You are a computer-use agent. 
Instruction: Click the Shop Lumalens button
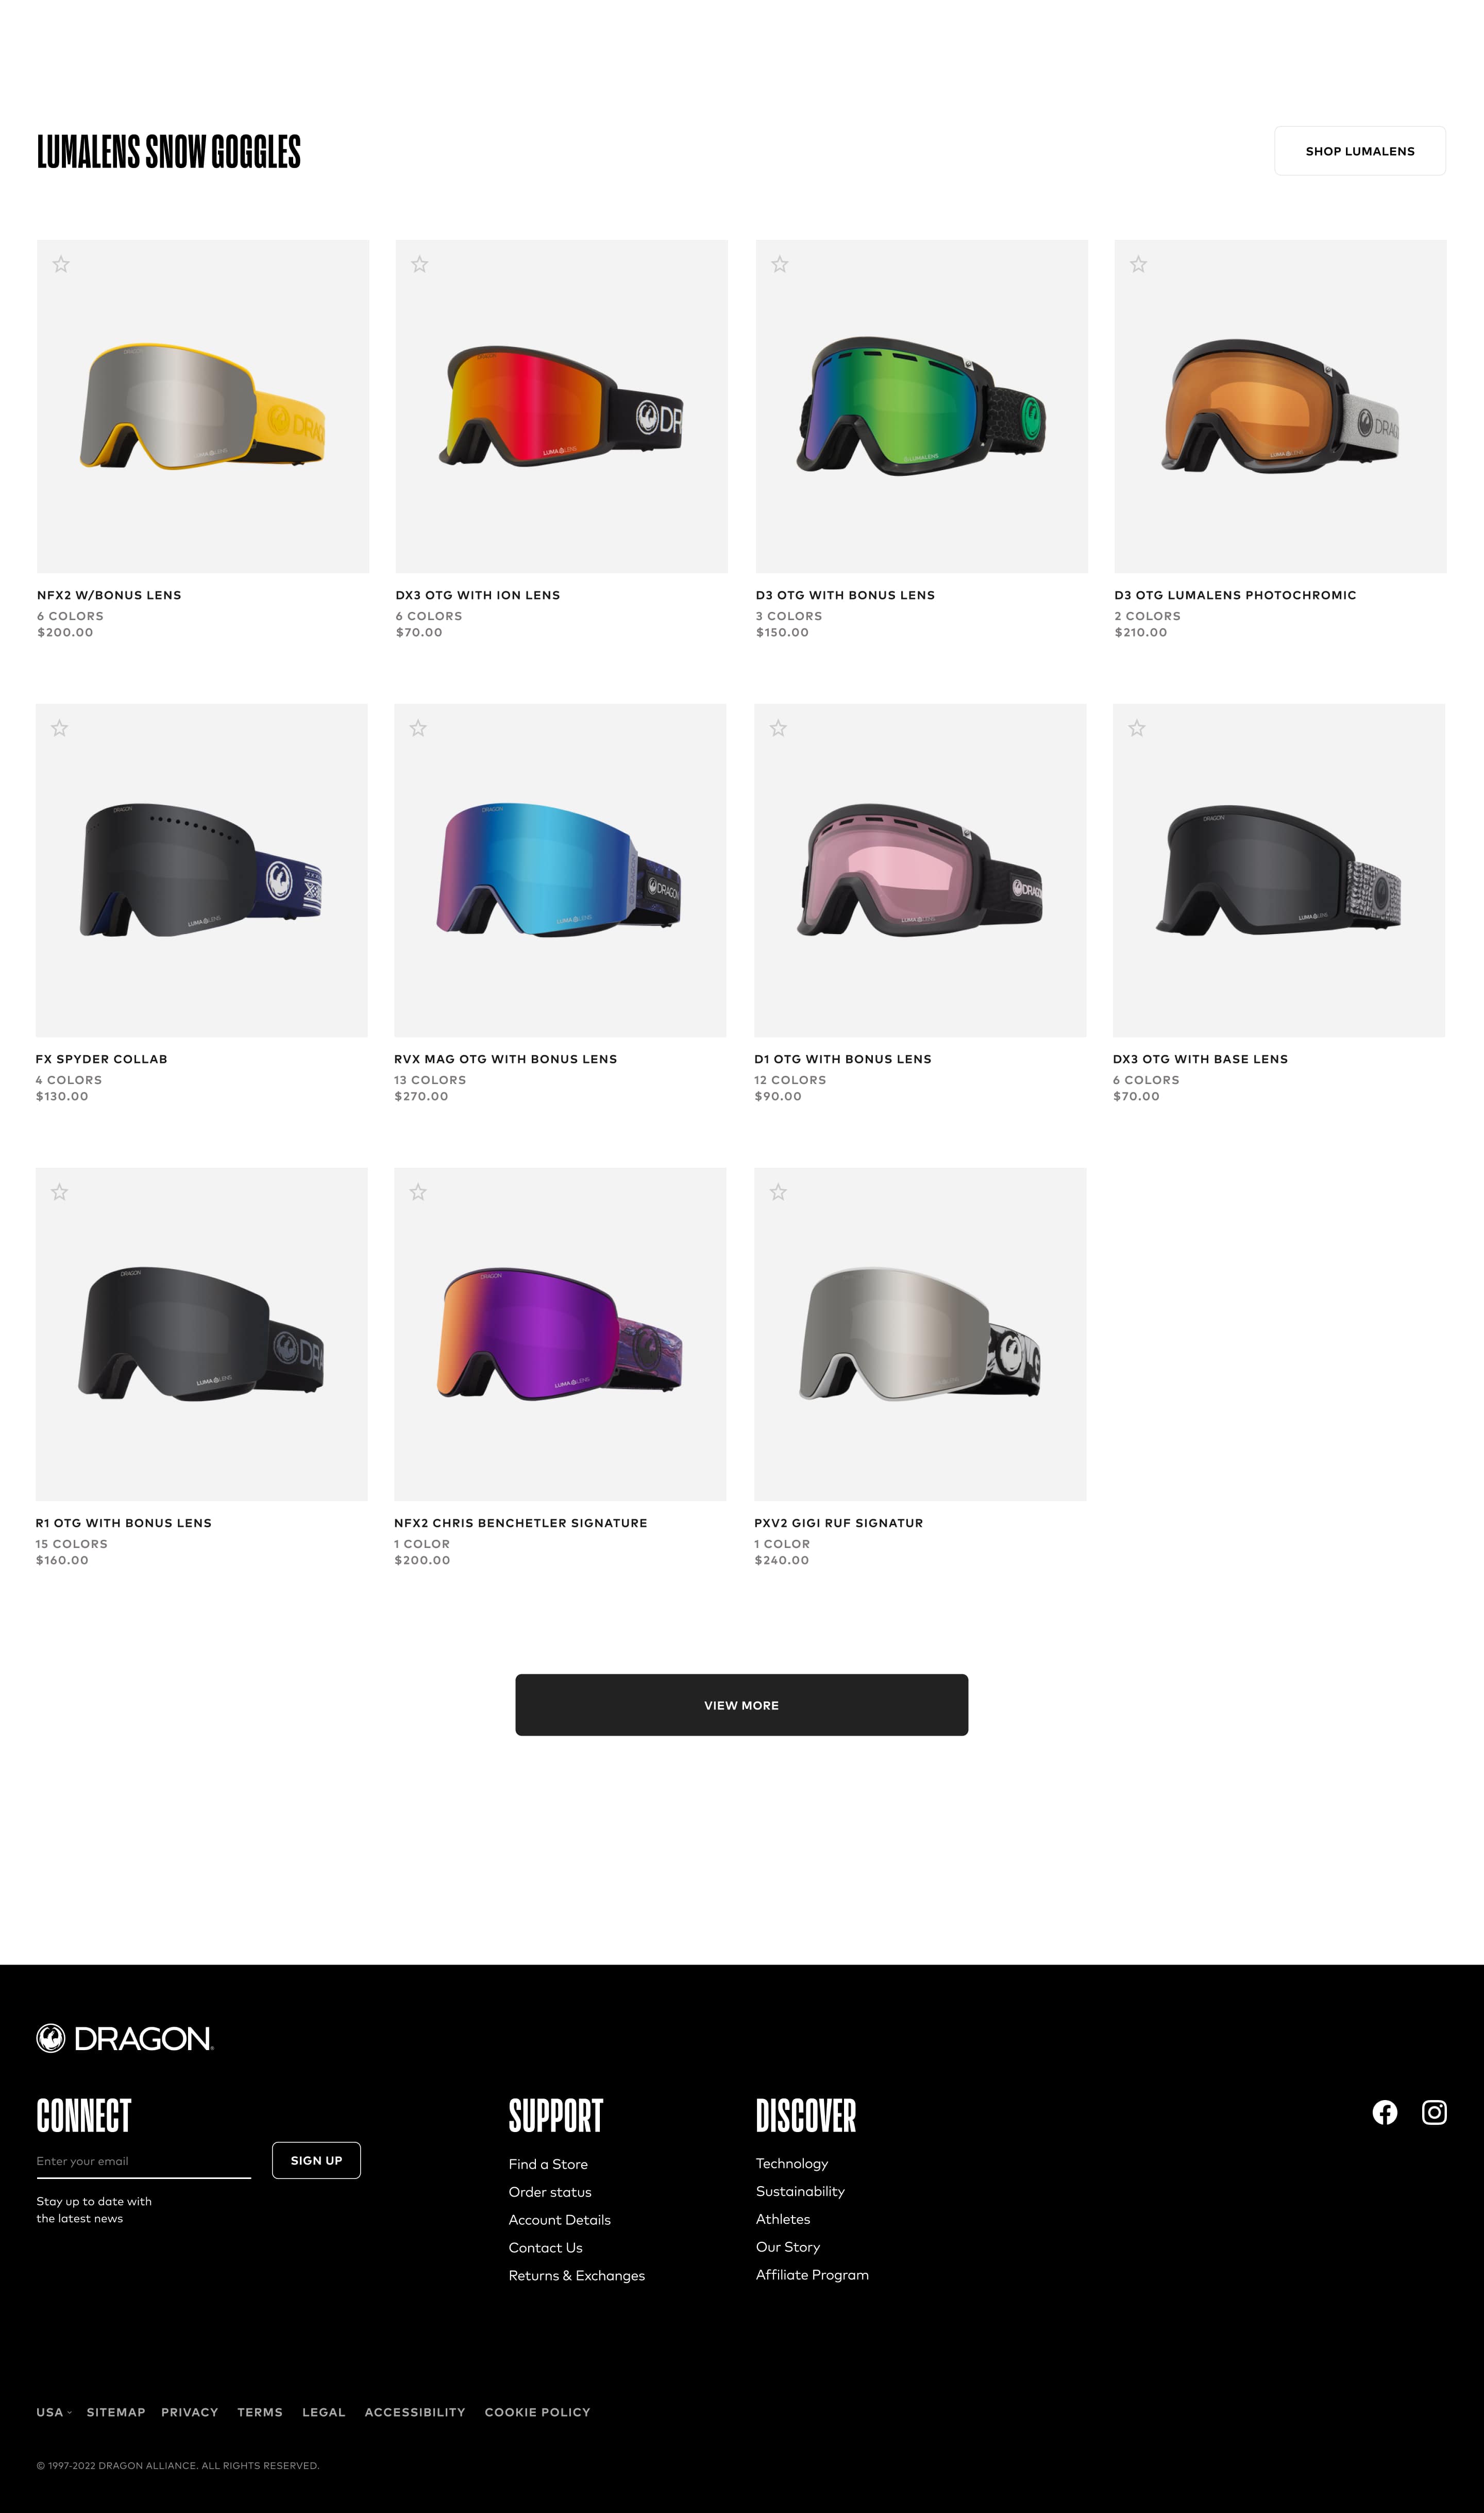[x=1359, y=151]
